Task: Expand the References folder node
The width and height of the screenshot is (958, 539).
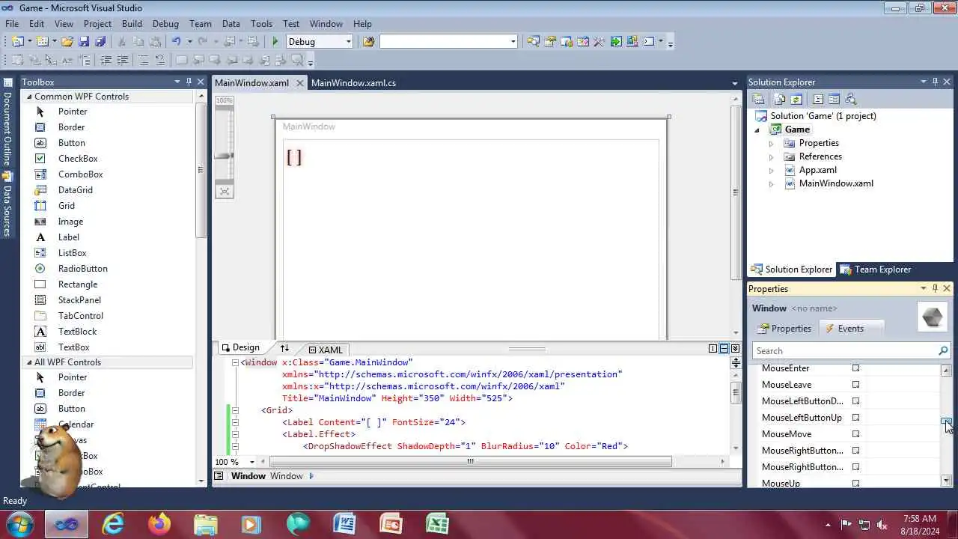Action: (x=771, y=157)
